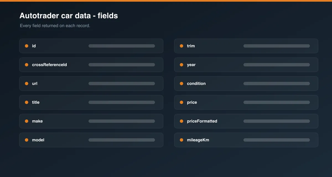Click the orange dot beside priceFormatted

click(x=181, y=121)
